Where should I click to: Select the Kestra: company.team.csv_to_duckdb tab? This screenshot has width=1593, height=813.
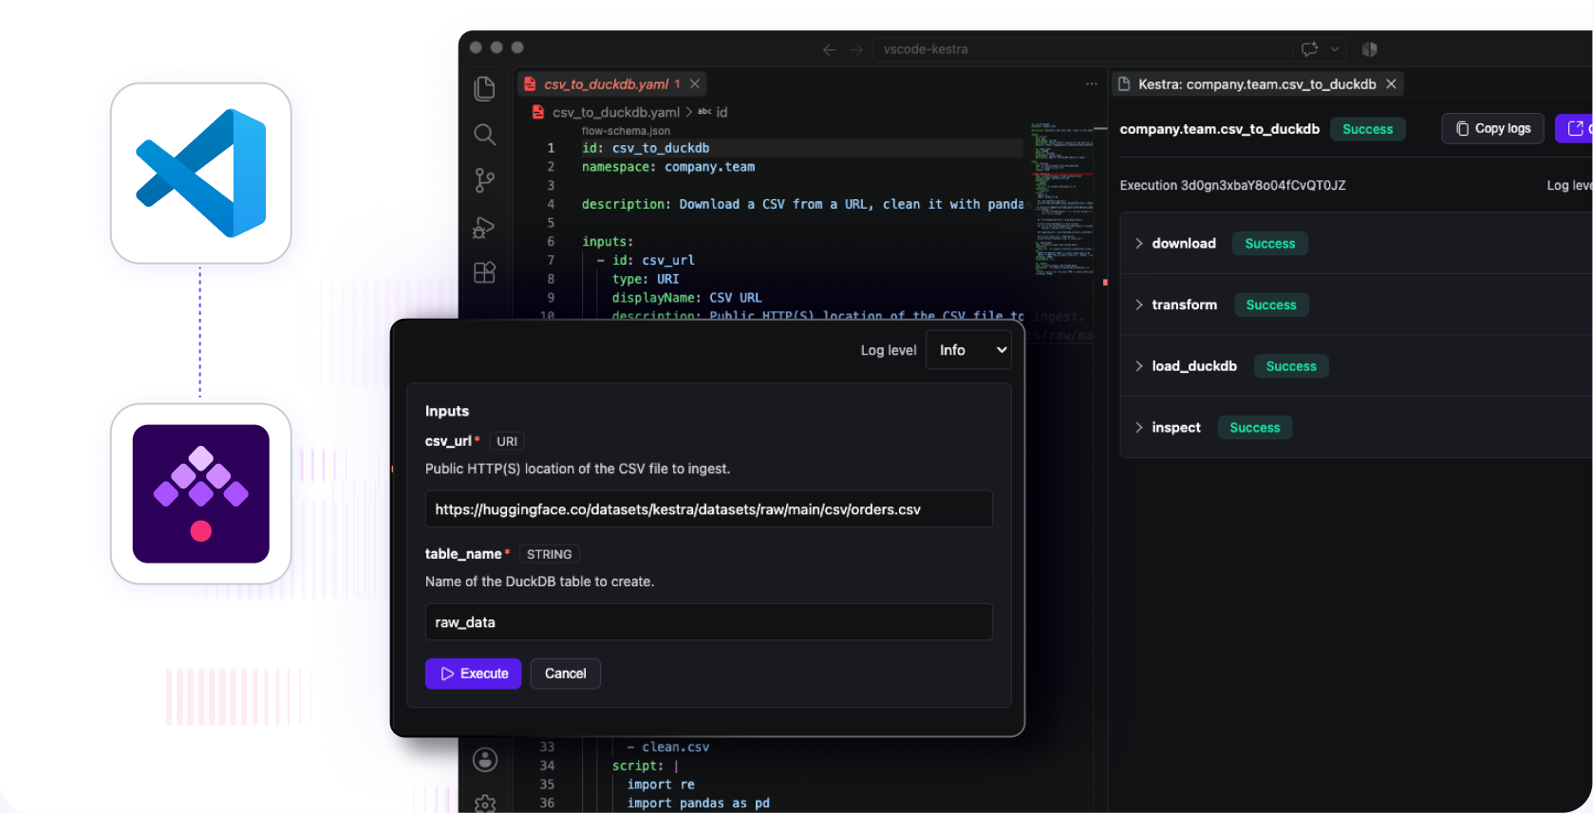[x=1257, y=84]
